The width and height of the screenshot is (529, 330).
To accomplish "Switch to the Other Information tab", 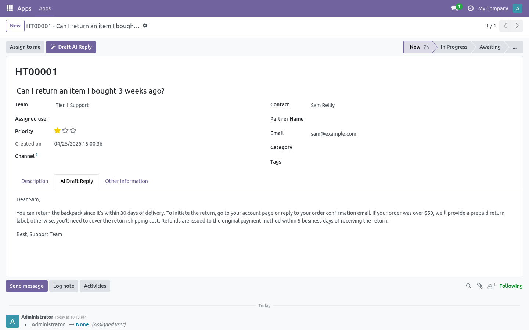I will pos(126,181).
